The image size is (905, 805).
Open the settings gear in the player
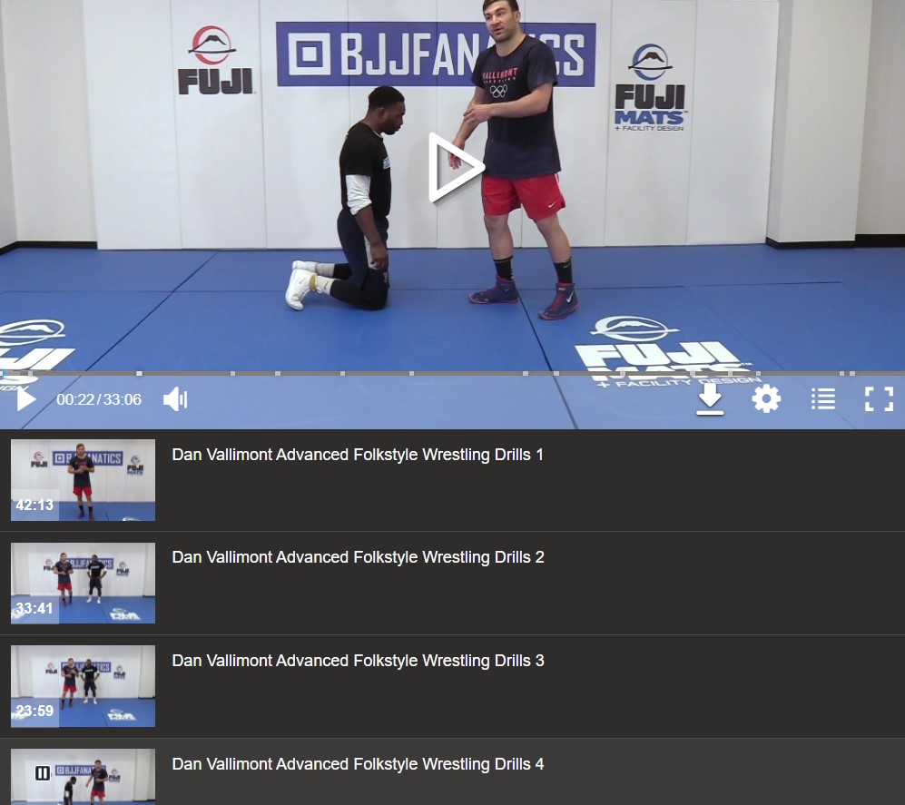coord(766,398)
